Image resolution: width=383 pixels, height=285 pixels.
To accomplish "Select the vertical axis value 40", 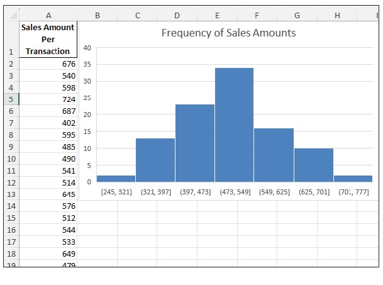I will click(87, 48).
